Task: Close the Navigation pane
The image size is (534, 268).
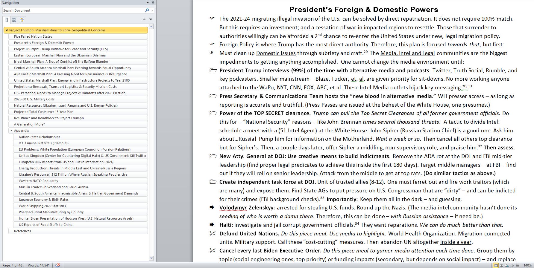Action: click(153, 2)
